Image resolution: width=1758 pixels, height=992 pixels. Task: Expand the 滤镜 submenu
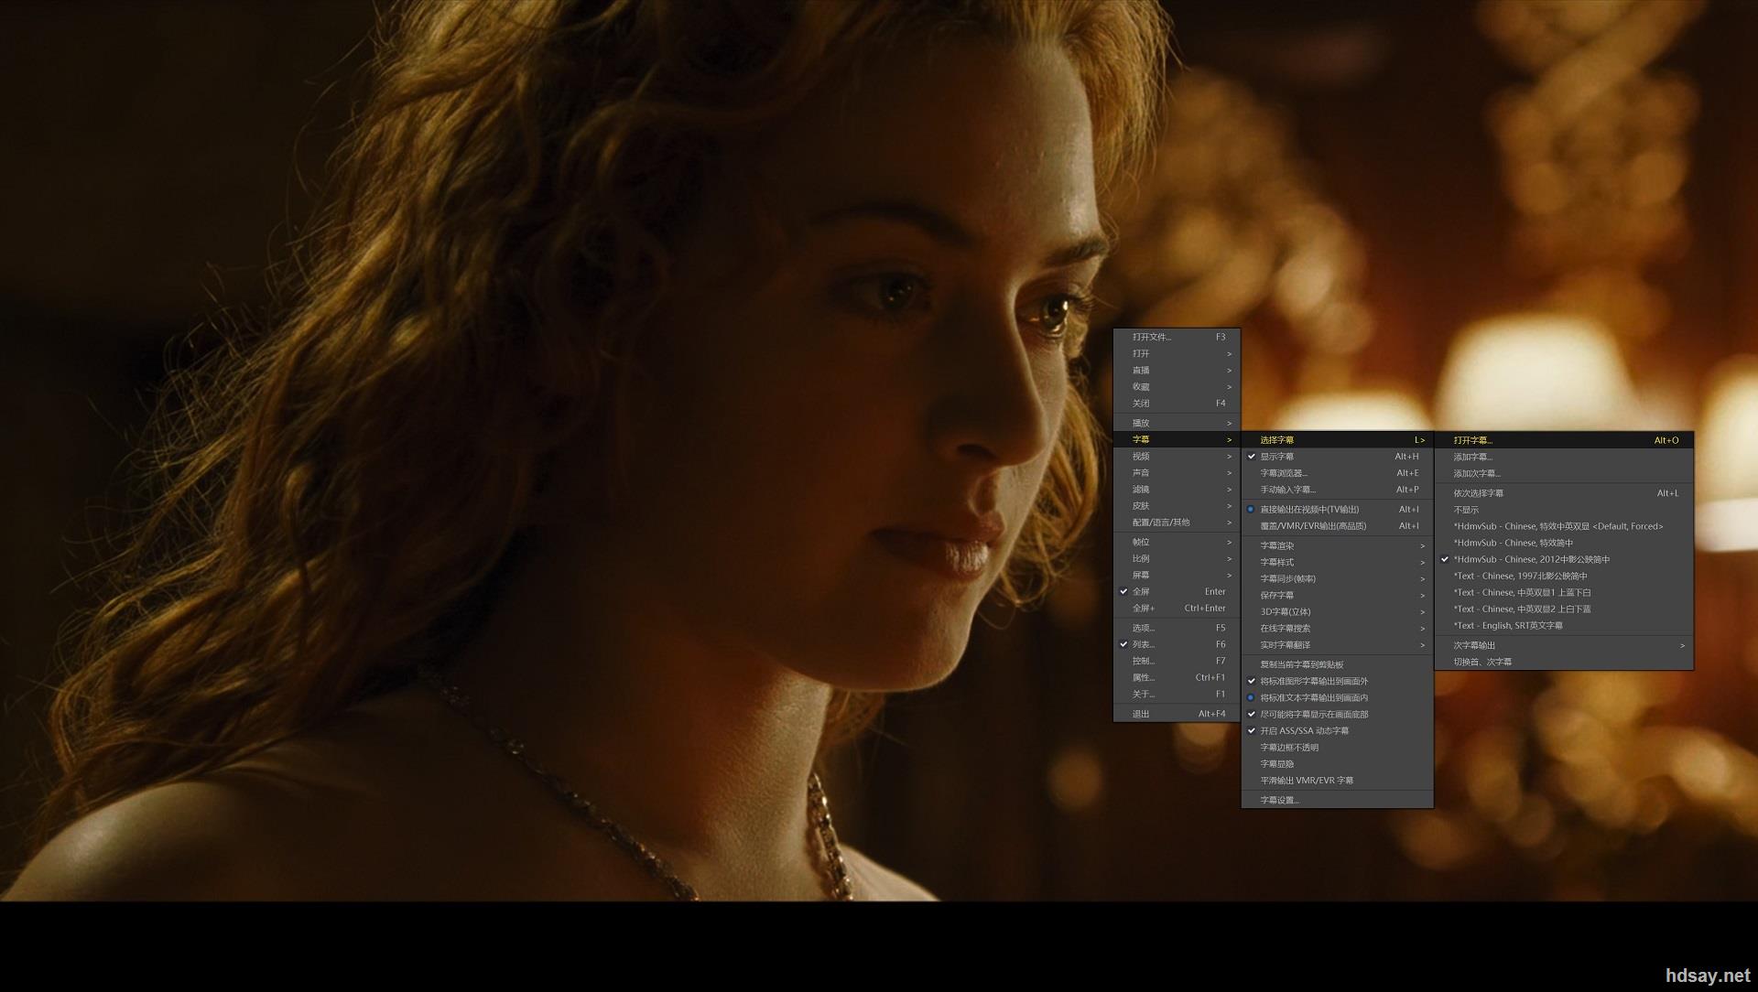pos(1177,489)
